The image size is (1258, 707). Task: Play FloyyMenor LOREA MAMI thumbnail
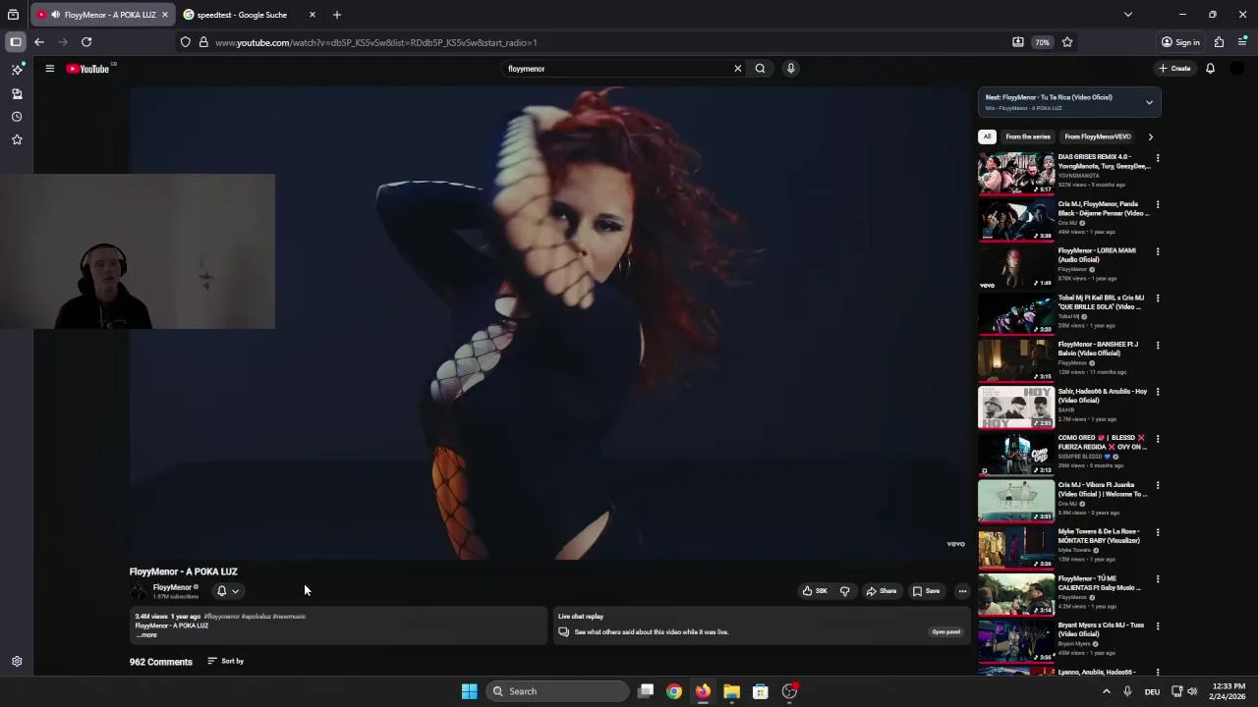1016,268
